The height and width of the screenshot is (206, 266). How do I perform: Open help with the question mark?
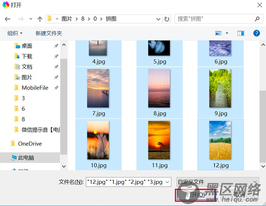pyautogui.click(x=256, y=33)
